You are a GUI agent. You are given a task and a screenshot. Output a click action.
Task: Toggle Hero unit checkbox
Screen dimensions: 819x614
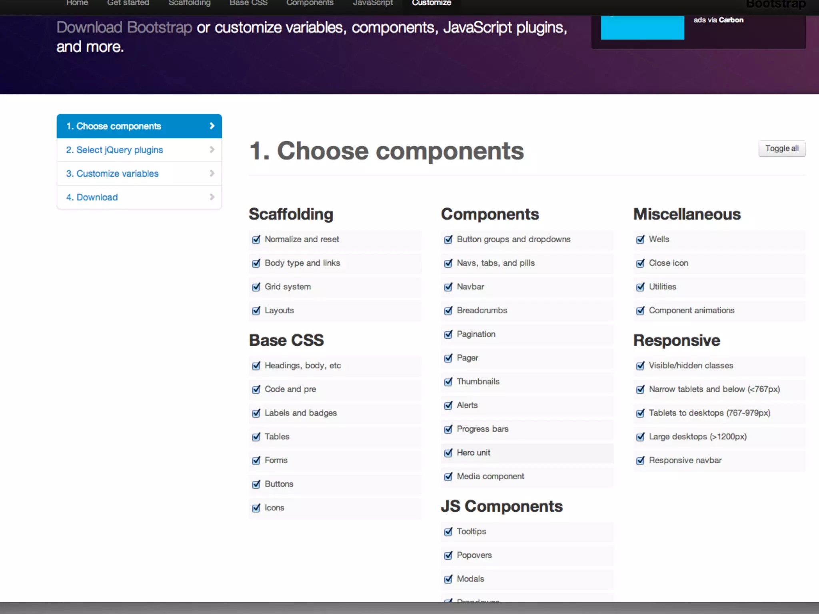tap(448, 453)
